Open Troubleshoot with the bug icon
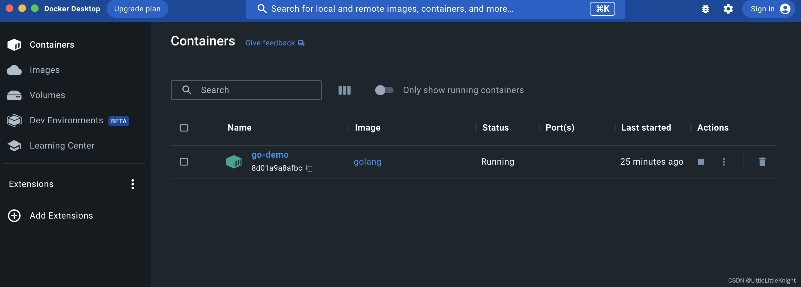 click(x=706, y=9)
